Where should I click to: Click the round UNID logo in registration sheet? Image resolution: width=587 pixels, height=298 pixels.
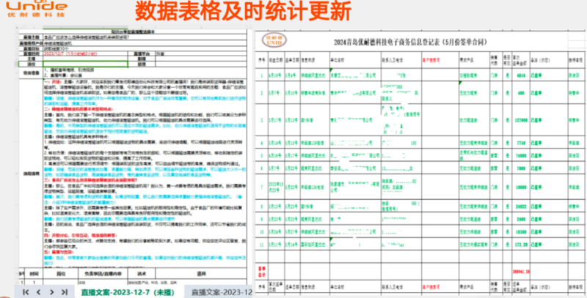[274, 40]
